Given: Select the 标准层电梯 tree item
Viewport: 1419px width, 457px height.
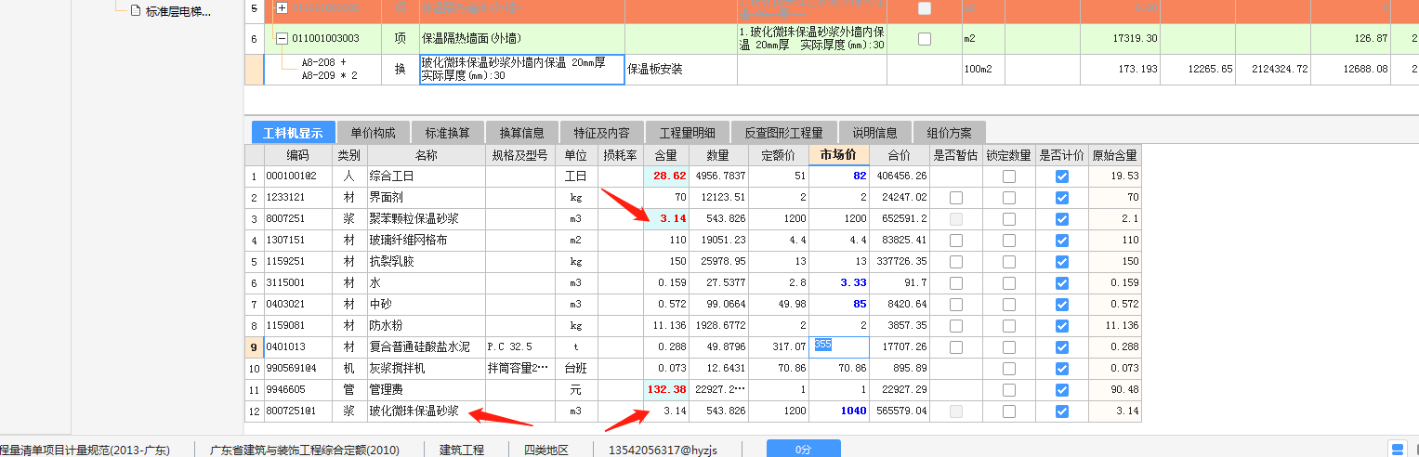Looking at the screenshot, I should [x=177, y=12].
